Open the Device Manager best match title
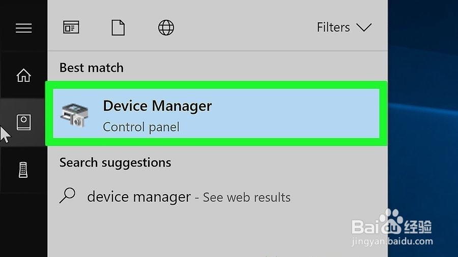The width and height of the screenshot is (458, 257). [157, 106]
